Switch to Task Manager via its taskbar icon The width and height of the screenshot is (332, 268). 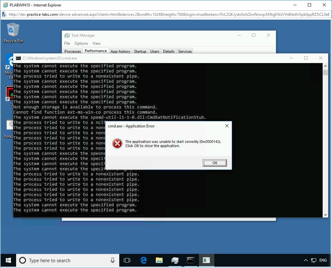[175, 260]
